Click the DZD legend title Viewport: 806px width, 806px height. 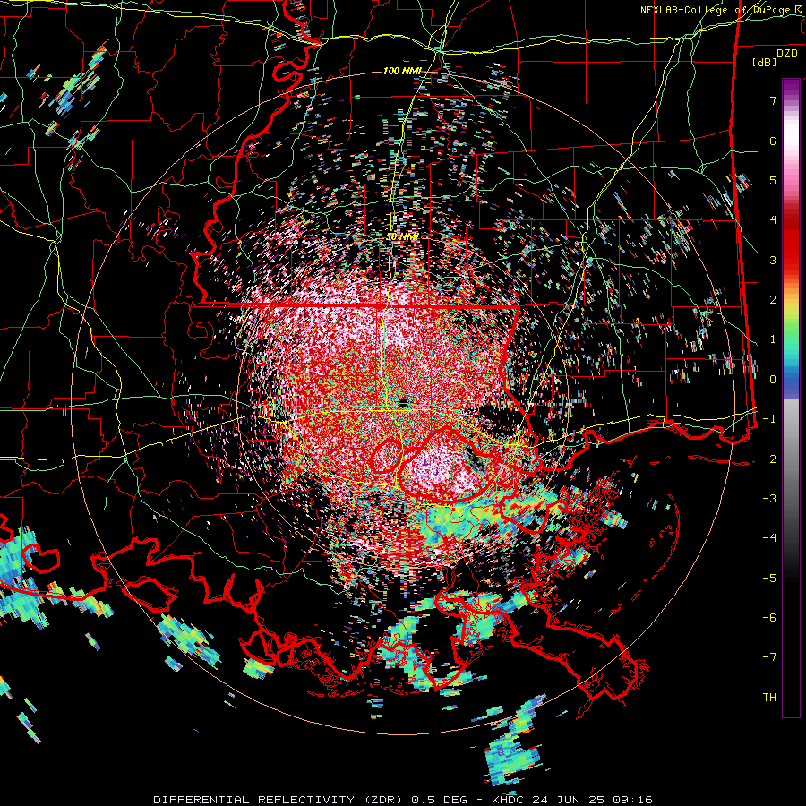(787, 54)
